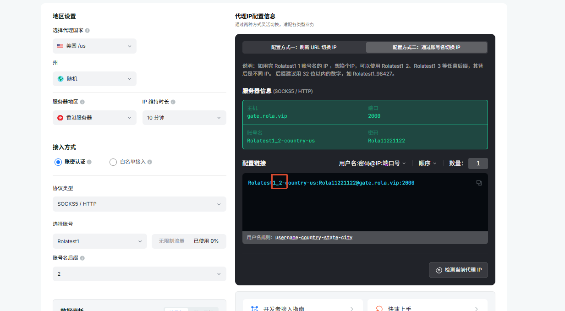Switch to 配置方式一:刷新 URL 切换 IP tab
The image size is (565, 311).
pos(304,47)
